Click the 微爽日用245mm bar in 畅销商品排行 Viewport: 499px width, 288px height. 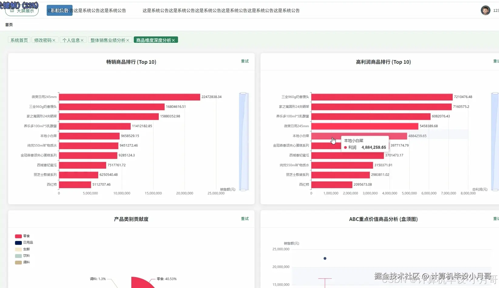130,97
